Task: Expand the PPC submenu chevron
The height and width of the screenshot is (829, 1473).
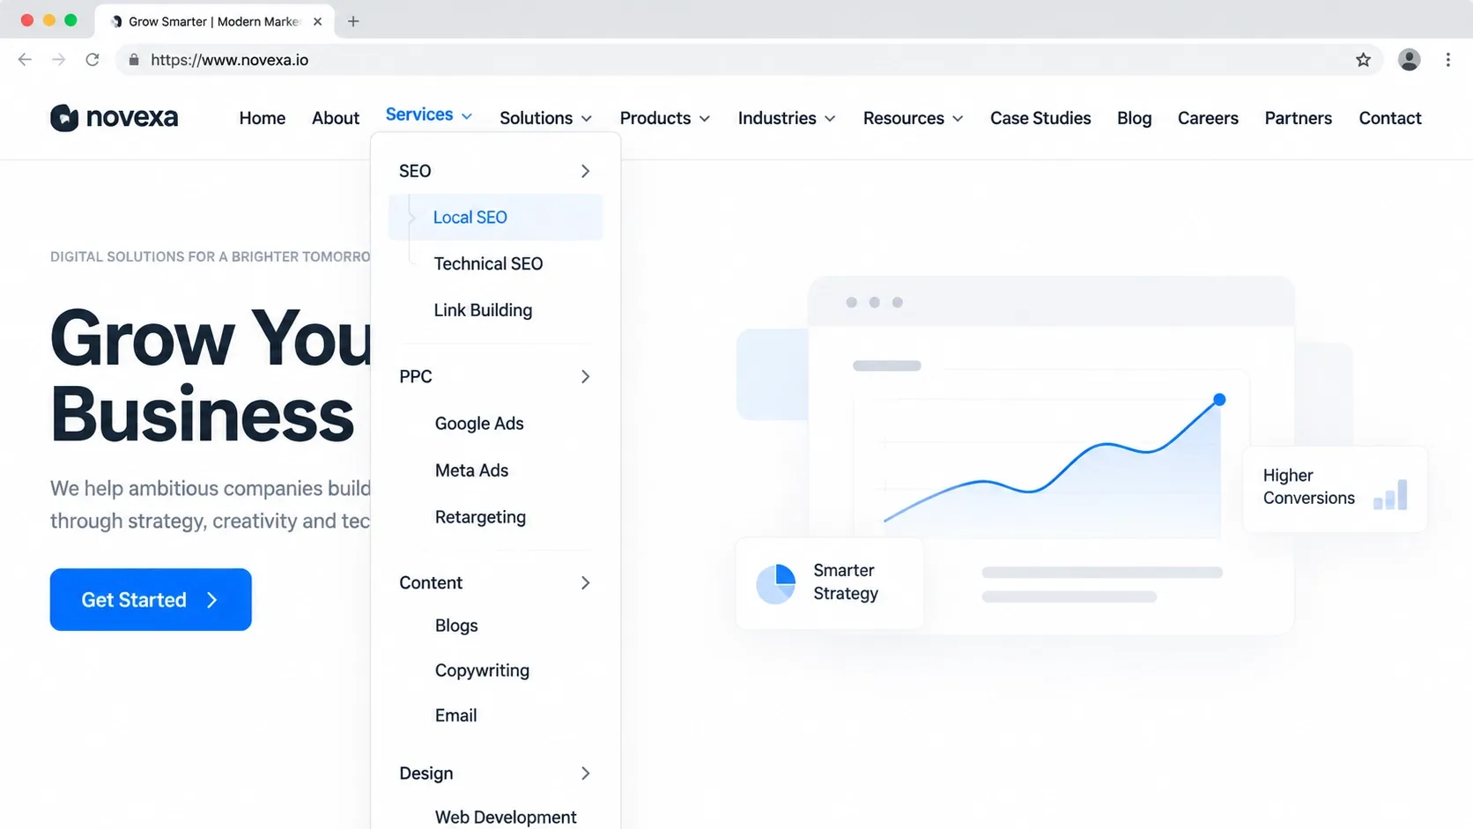Action: click(x=585, y=377)
